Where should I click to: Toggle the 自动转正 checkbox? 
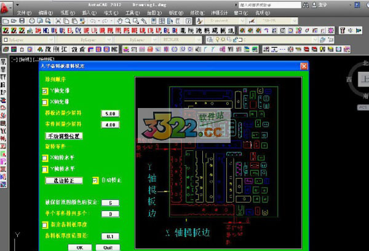tap(95, 180)
